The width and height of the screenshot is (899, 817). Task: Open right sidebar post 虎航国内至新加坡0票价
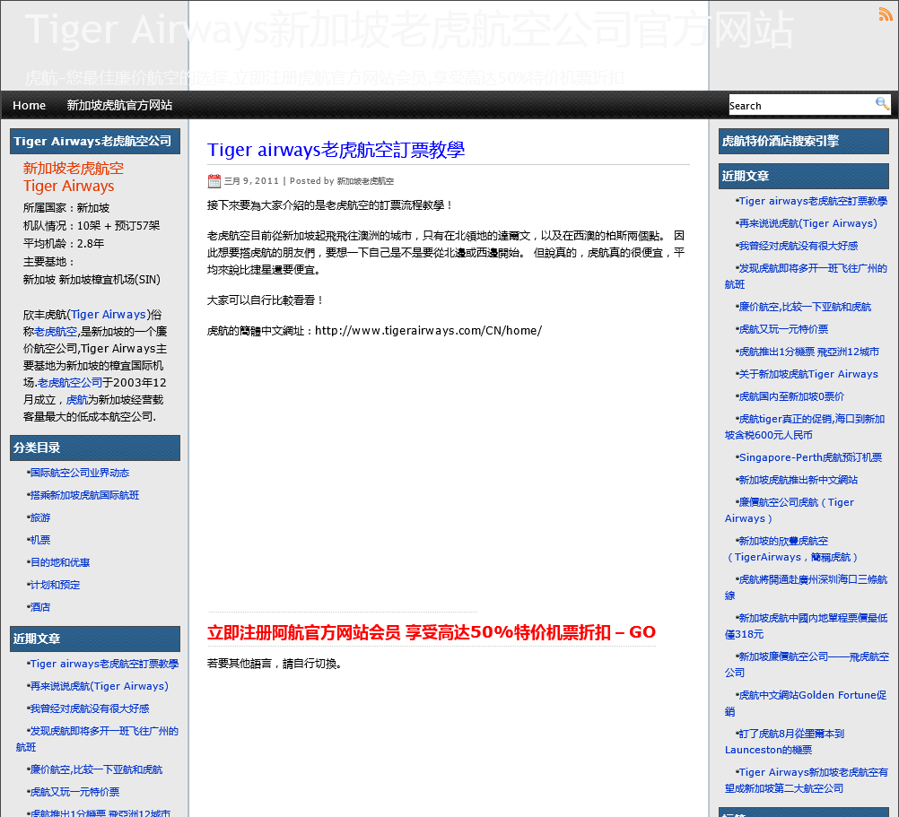coord(792,396)
